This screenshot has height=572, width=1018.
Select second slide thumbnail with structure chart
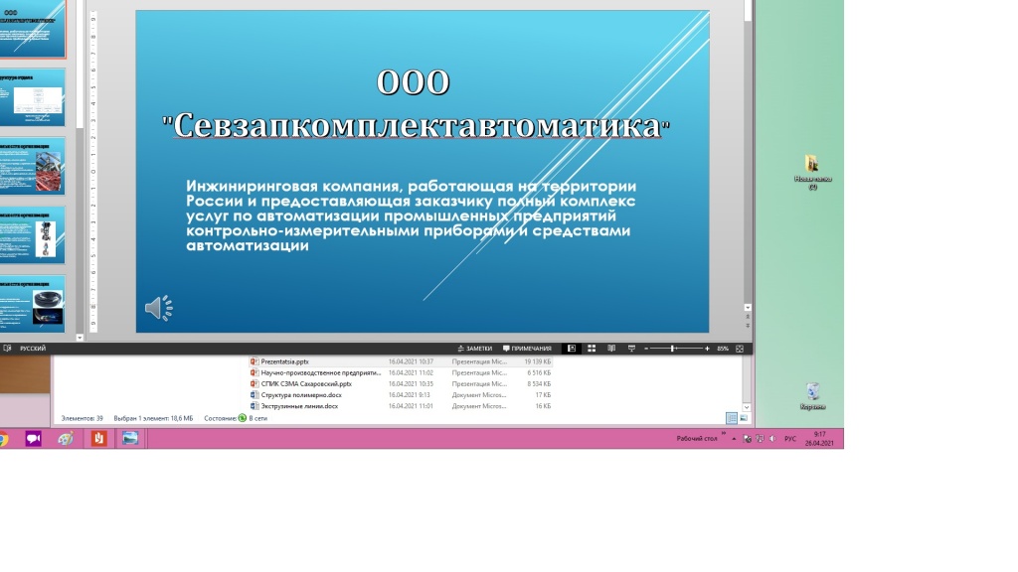tap(33, 98)
